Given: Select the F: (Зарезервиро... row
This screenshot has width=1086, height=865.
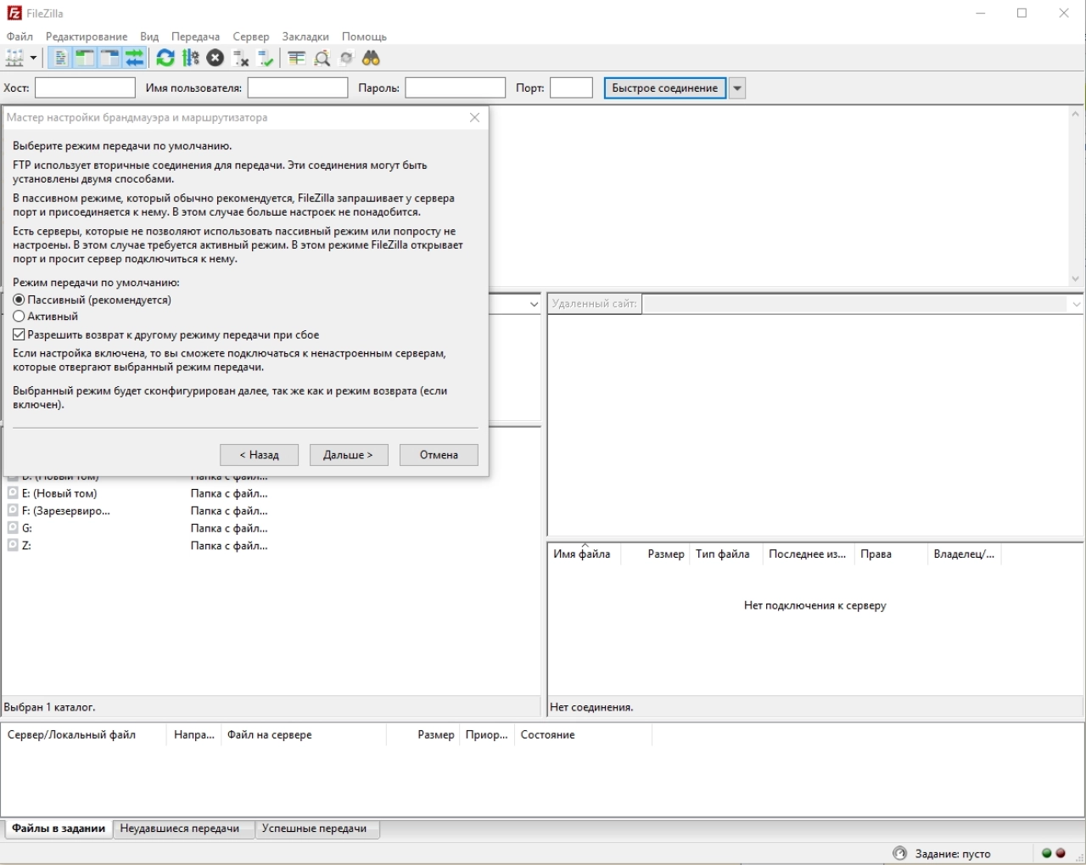Looking at the screenshot, I should point(271,511).
